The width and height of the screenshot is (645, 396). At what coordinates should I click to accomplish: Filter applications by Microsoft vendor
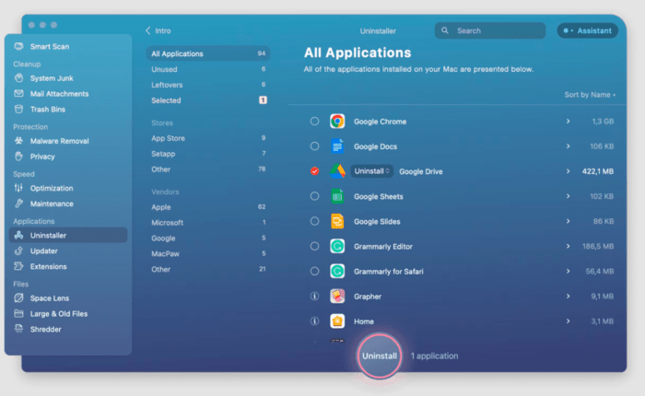coord(208,223)
